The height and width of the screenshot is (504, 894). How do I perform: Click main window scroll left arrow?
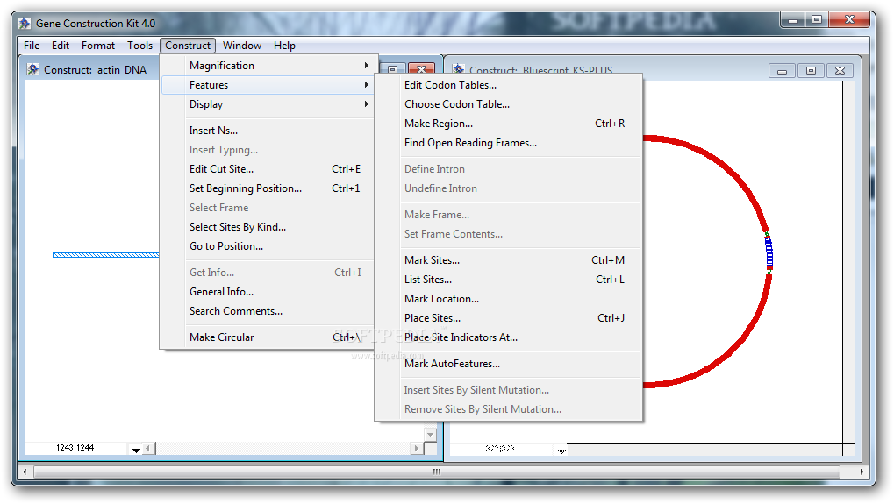(25, 472)
